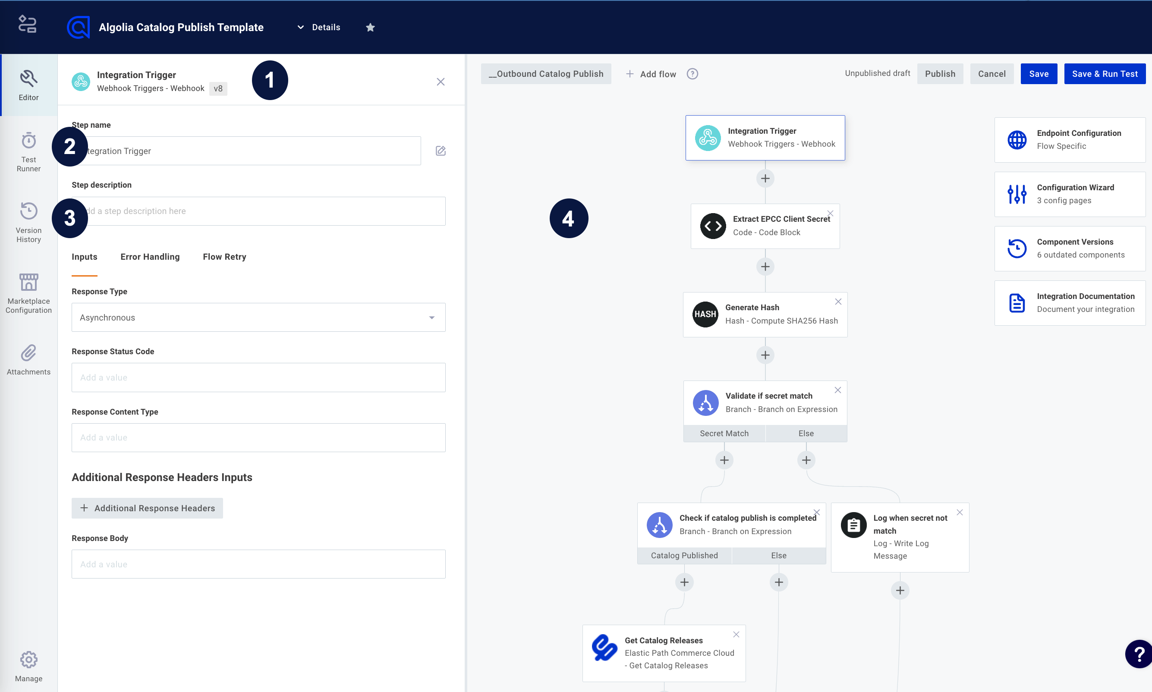Open Marketplace Configuration in the sidebar
This screenshot has height=692, width=1152.
pyautogui.click(x=28, y=293)
